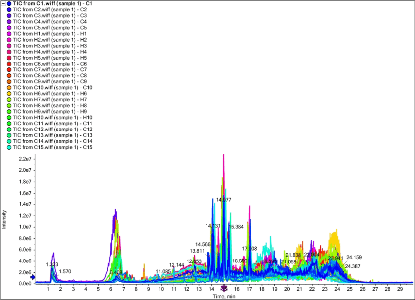Select legend entry TIC from H8.wiff

coord(50,106)
